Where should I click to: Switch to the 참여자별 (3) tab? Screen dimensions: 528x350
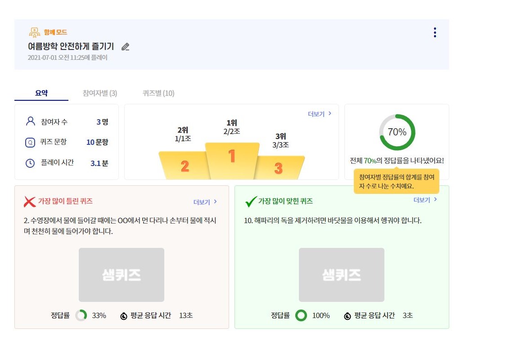pos(99,93)
